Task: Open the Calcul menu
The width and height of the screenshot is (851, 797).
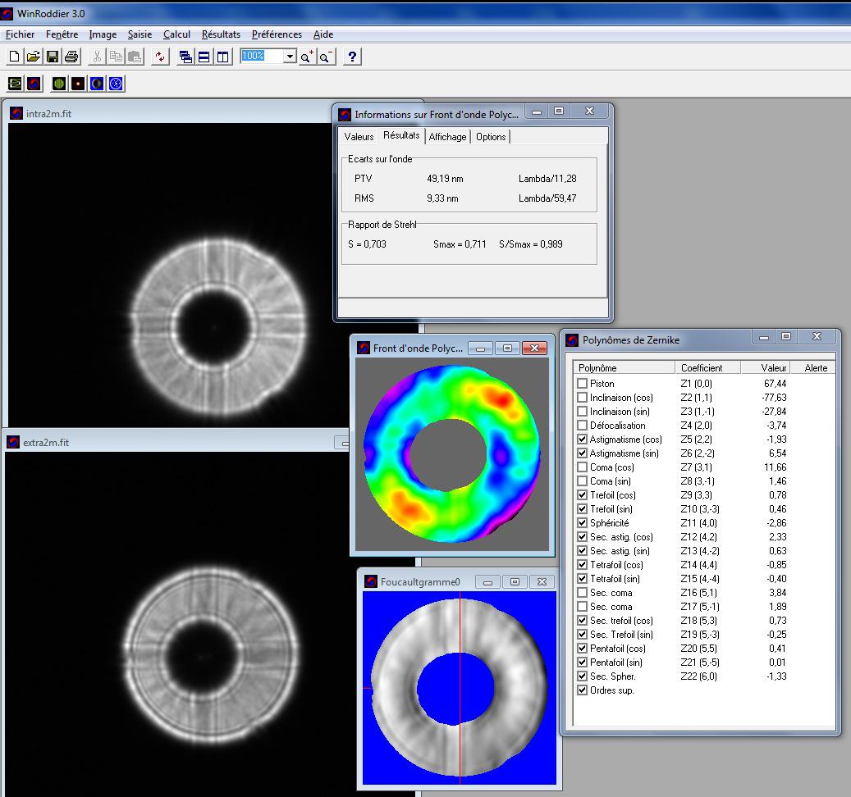Action: pyautogui.click(x=176, y=34)
